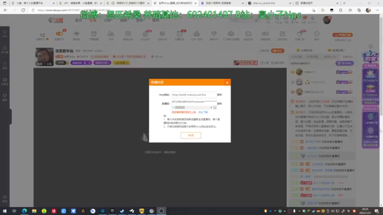Click the stream key scroll-left arrow
Screen dimensions: 383x215
tap(173, 107)
